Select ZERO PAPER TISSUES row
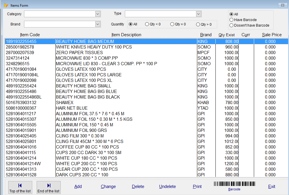 tap(147, 53)
